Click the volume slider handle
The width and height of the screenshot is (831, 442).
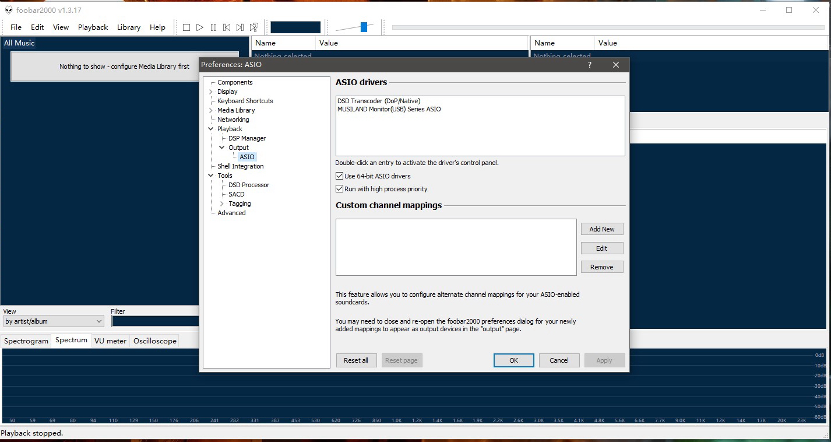(364, 27)
